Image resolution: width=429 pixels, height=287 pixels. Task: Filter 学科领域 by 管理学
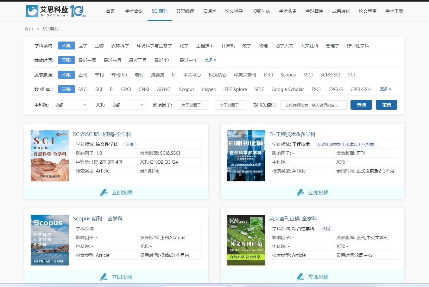click(332, 46)
